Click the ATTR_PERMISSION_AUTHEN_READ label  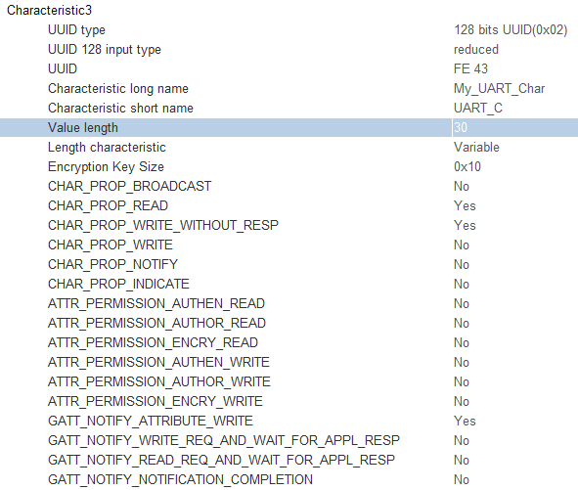pos(156,303)
